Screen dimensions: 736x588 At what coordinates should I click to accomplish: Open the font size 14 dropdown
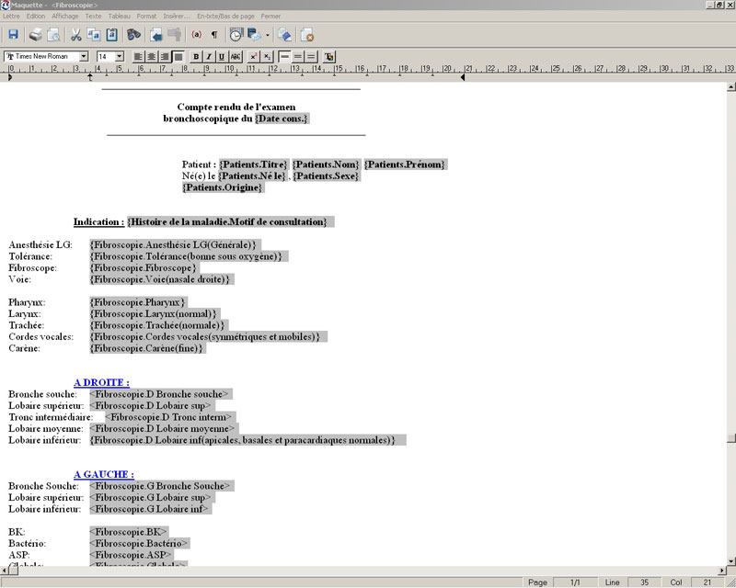pos(120,57)
